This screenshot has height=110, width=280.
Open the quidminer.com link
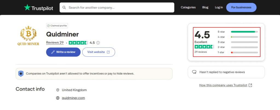click(73, 98)
